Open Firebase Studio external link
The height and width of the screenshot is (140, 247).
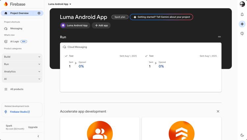point(20,112)
